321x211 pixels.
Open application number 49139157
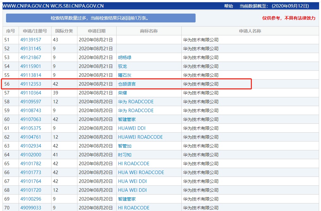[x=31, y=40]
